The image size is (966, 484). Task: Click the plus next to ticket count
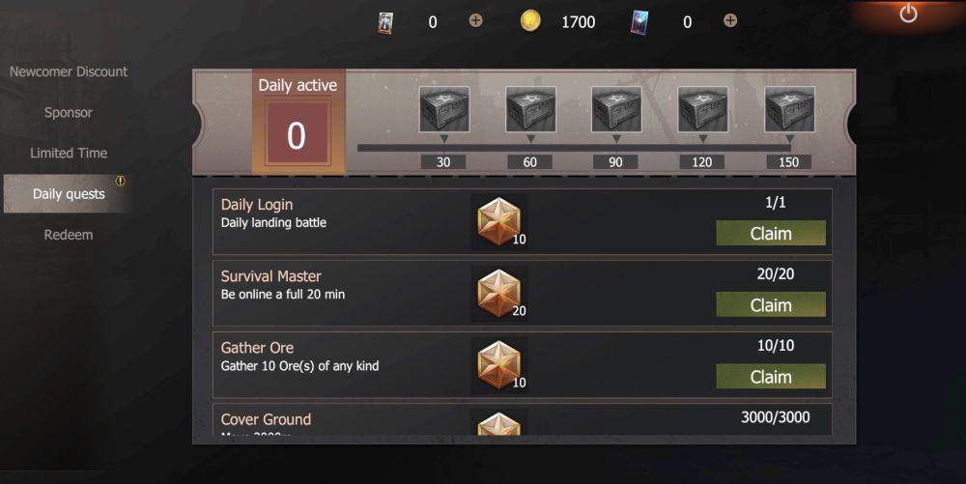(475, 21)
